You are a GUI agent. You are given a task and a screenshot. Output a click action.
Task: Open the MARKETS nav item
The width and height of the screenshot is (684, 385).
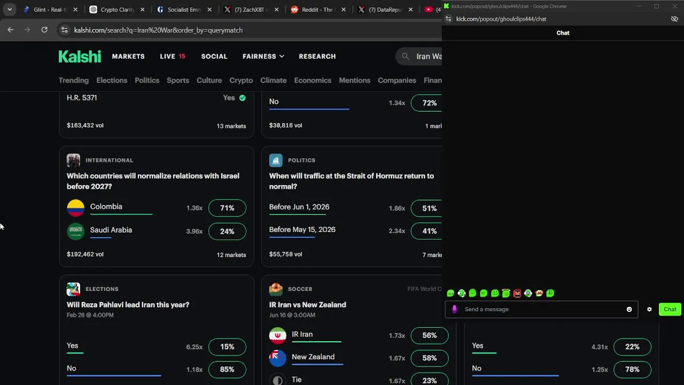click(128, 56)
